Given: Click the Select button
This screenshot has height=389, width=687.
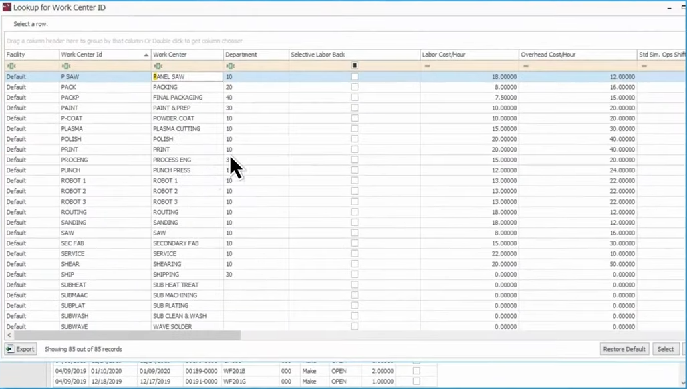Looking at the screenshot, I should 666,348.
